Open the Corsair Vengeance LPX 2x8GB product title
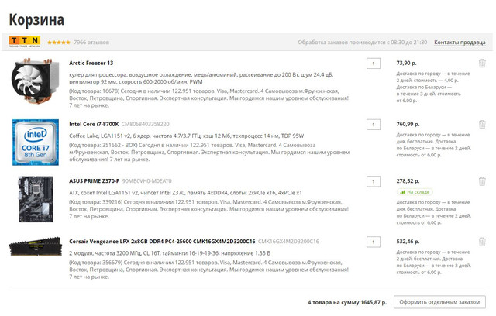This screenshot has height=316, width=496. coord(162,242)
